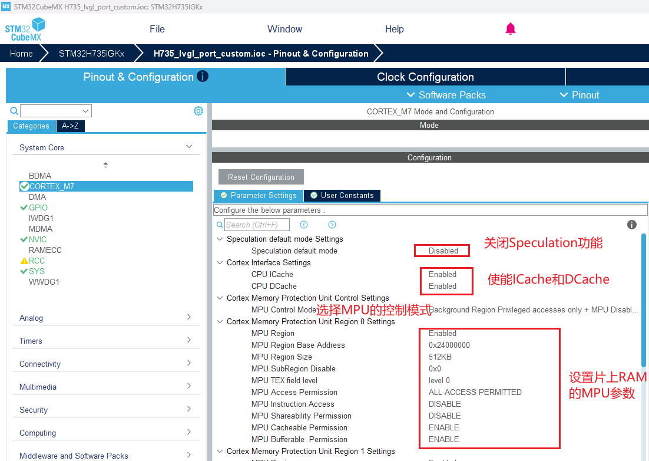Image resolution: width=649 pixels, height=461 pixels.
Task: Open the gear settings icon above categories
Action: pos(198,111)
